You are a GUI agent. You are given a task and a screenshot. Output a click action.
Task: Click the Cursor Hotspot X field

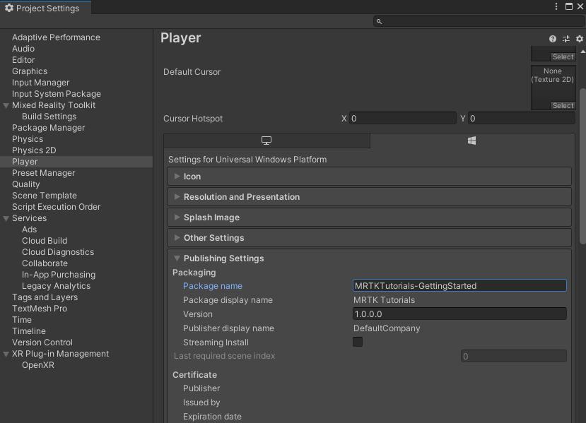point(402,119)
